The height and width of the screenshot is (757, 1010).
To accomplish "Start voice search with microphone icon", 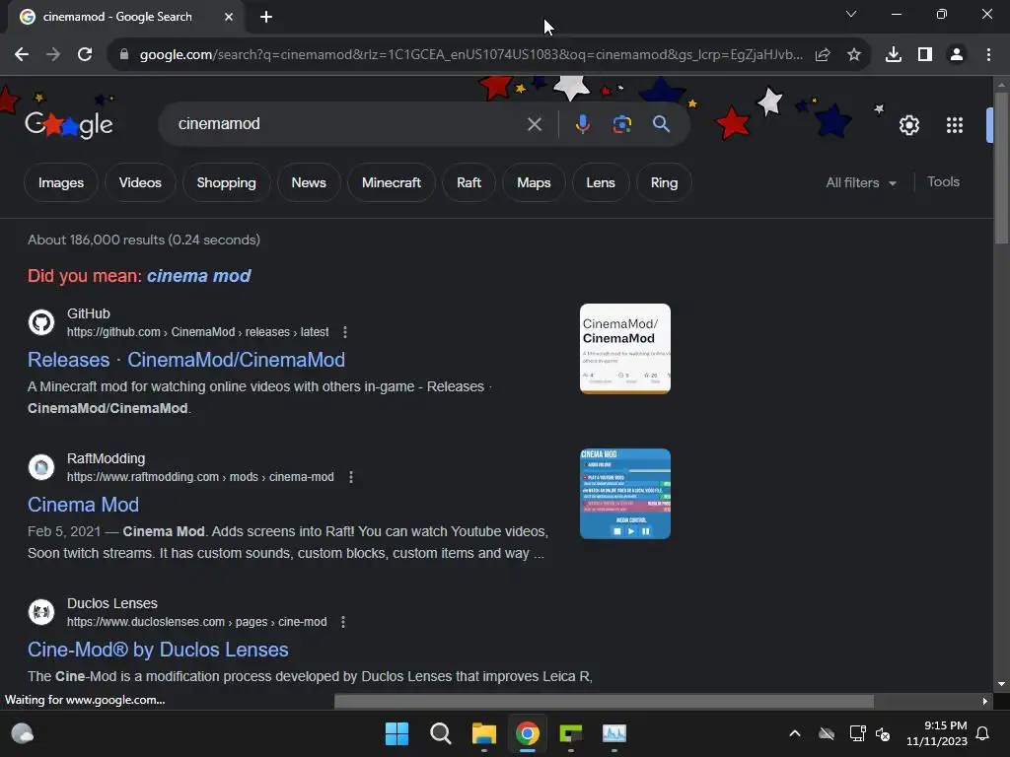I will coord(582,123).
